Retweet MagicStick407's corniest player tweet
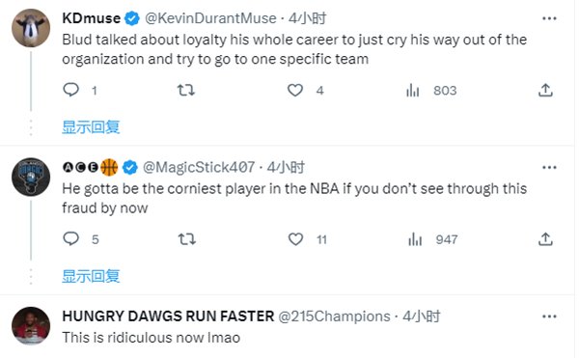579x358 pixels. click(x=187, y=239)
